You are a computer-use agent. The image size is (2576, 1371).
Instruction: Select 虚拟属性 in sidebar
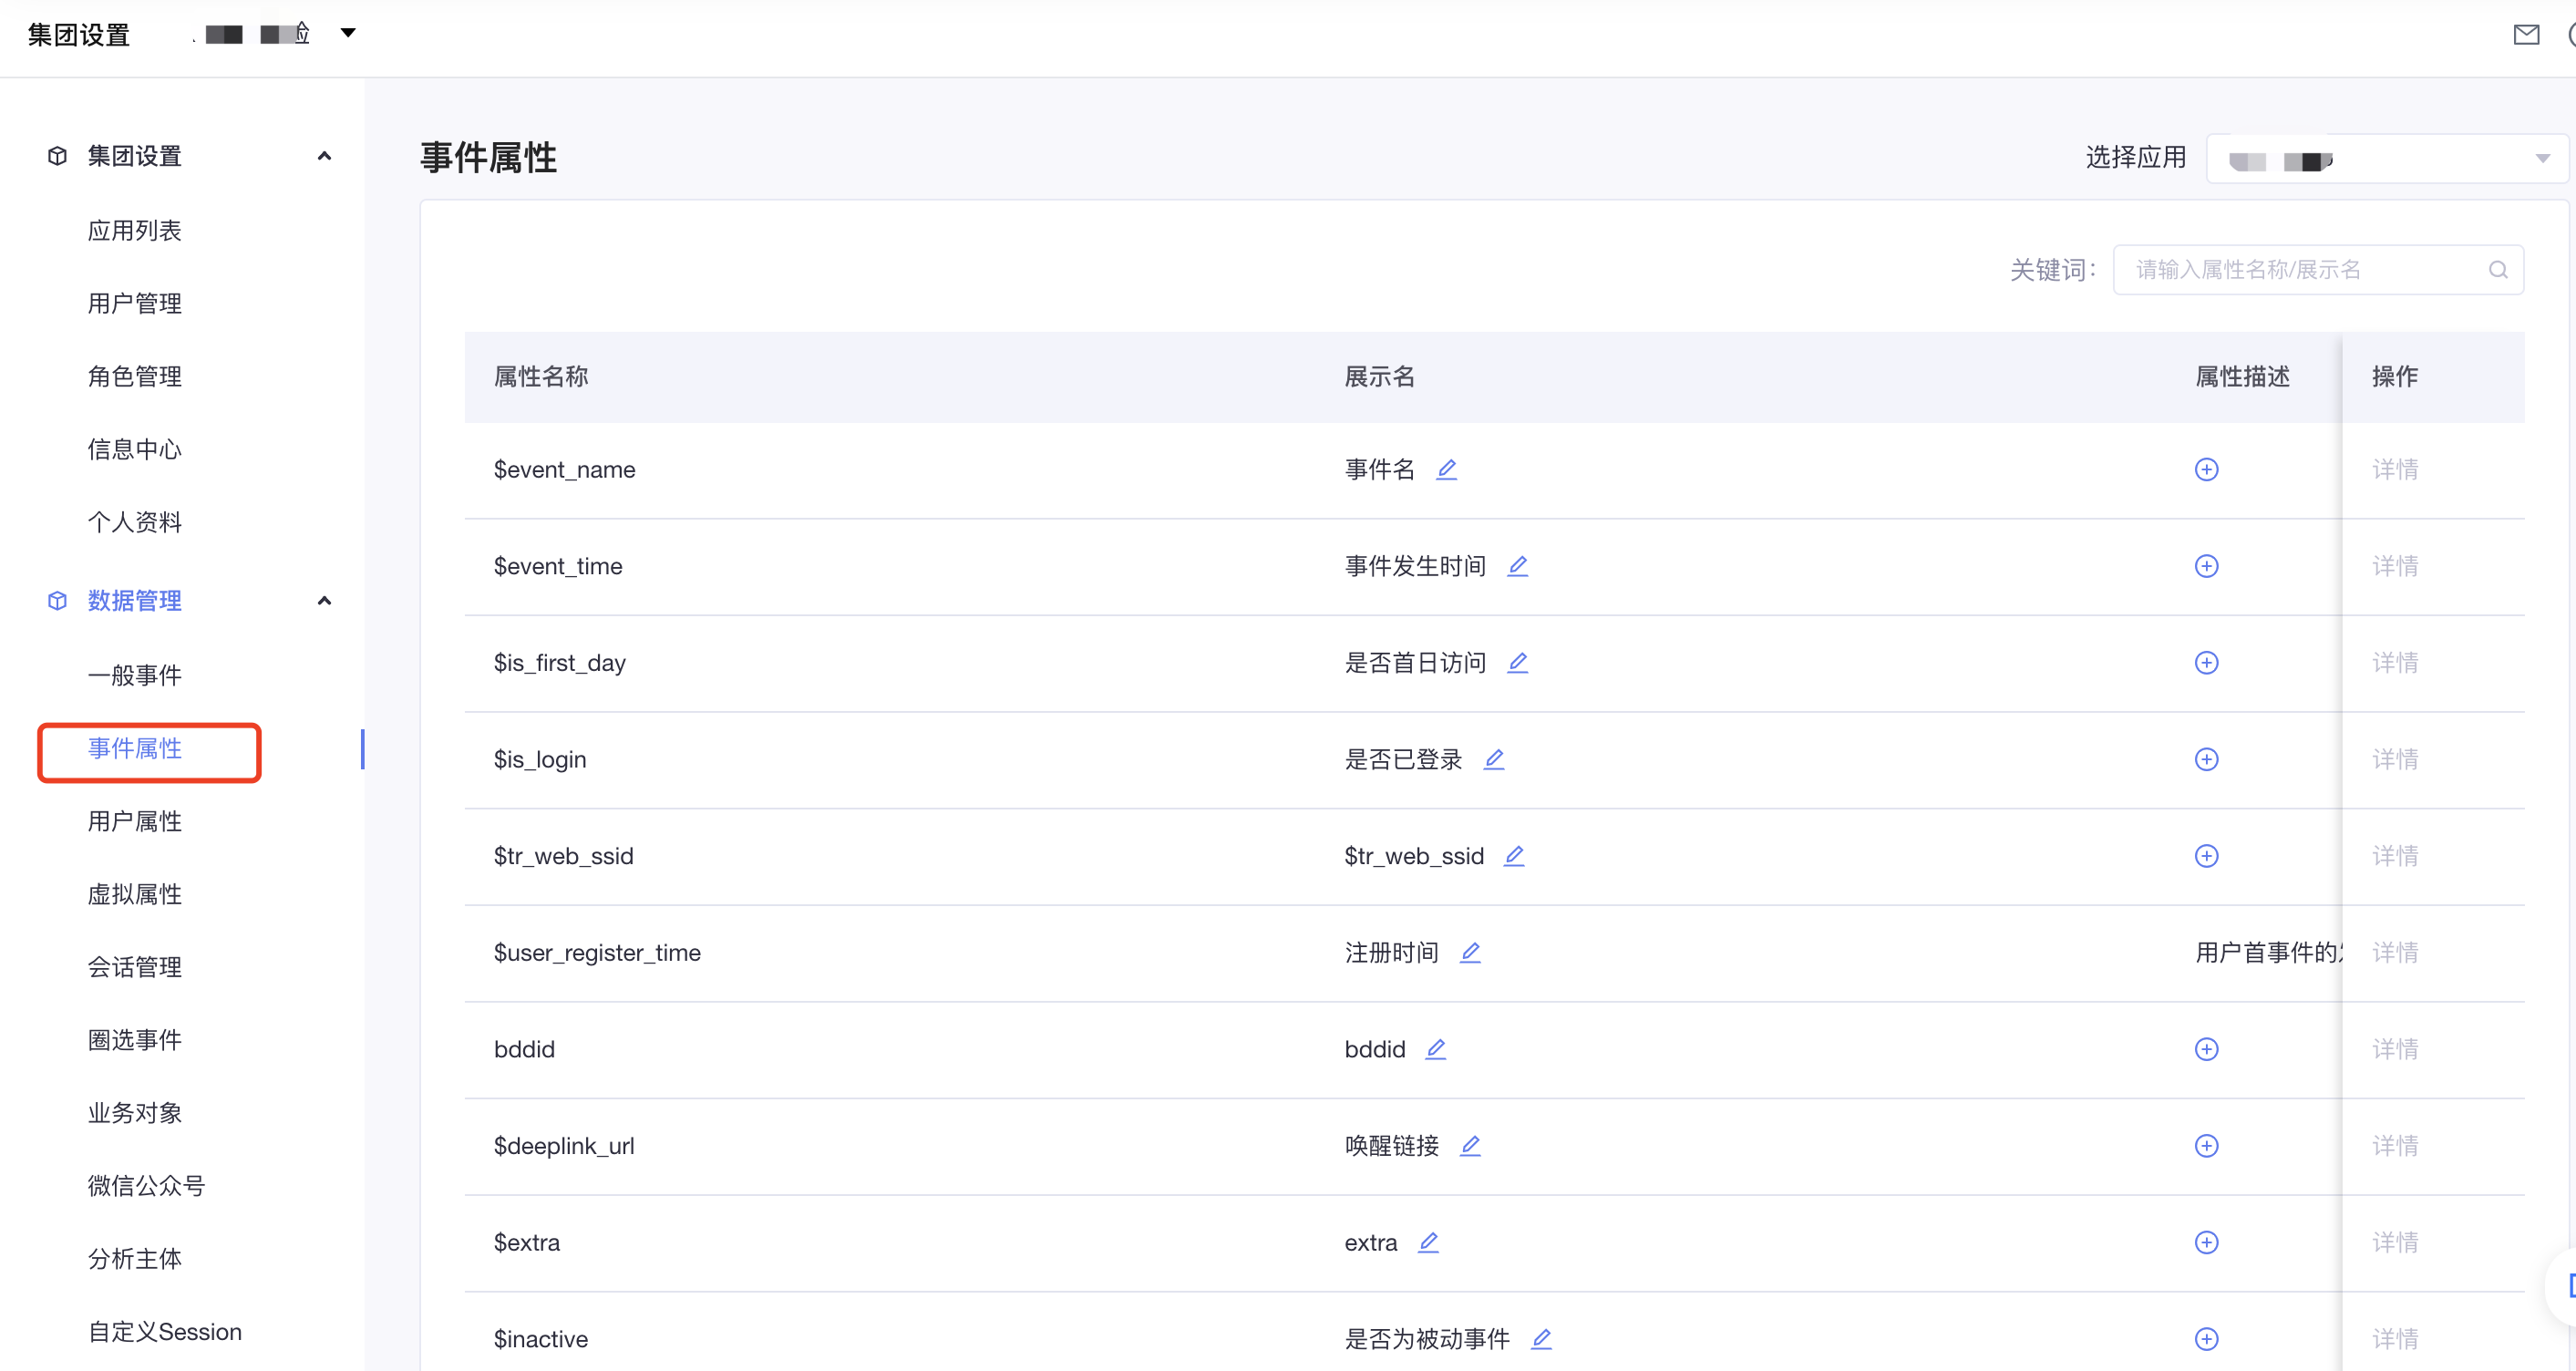pos(135,894)
